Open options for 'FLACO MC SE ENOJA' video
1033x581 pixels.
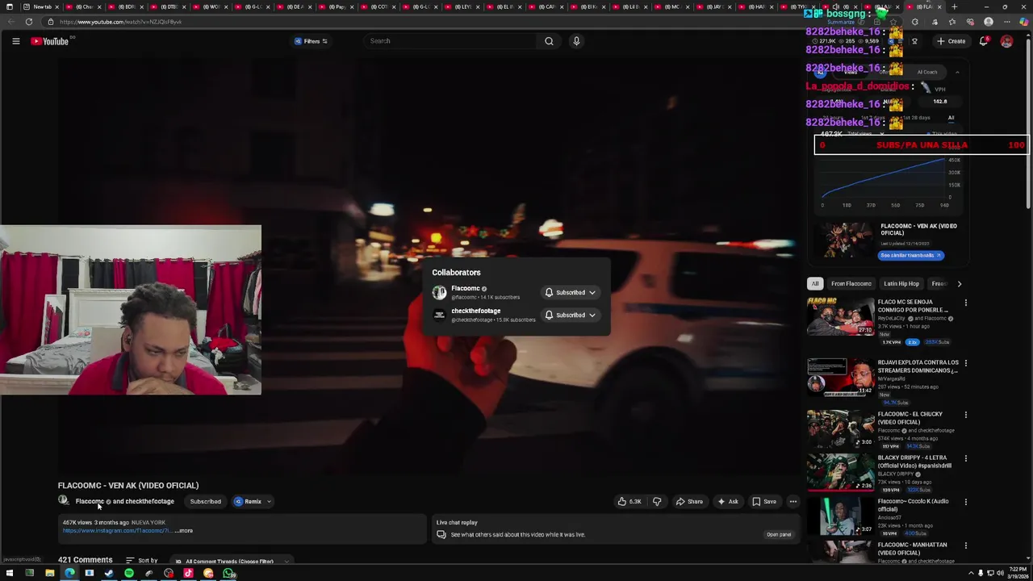(x=965, y=303)
